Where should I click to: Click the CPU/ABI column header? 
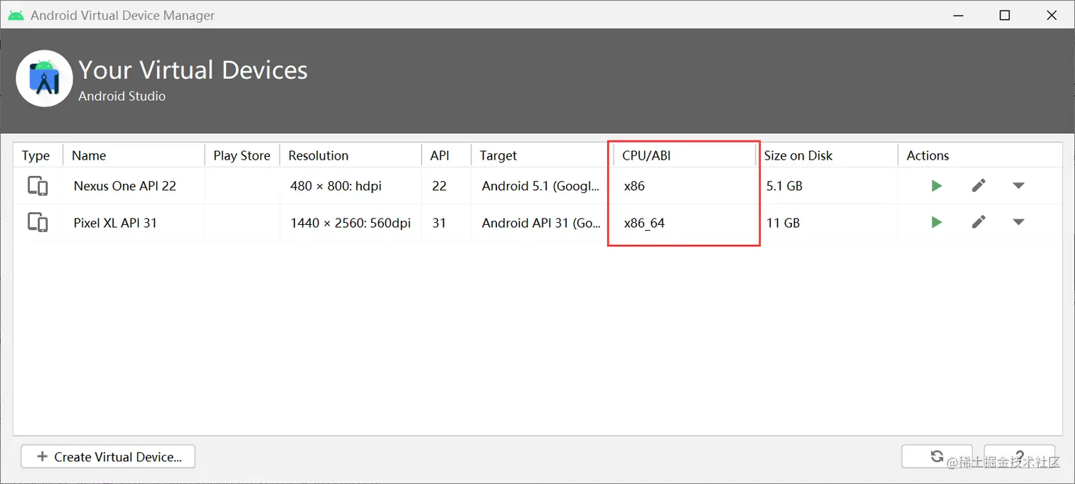tap(646, 155)
